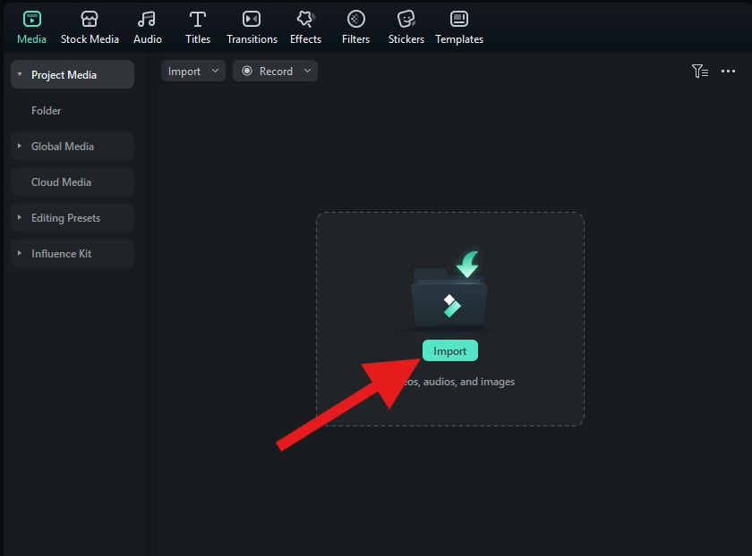Expand the Influence Kit arrow
Viewport: 752px width, 556px height.
tap(20, 253)
